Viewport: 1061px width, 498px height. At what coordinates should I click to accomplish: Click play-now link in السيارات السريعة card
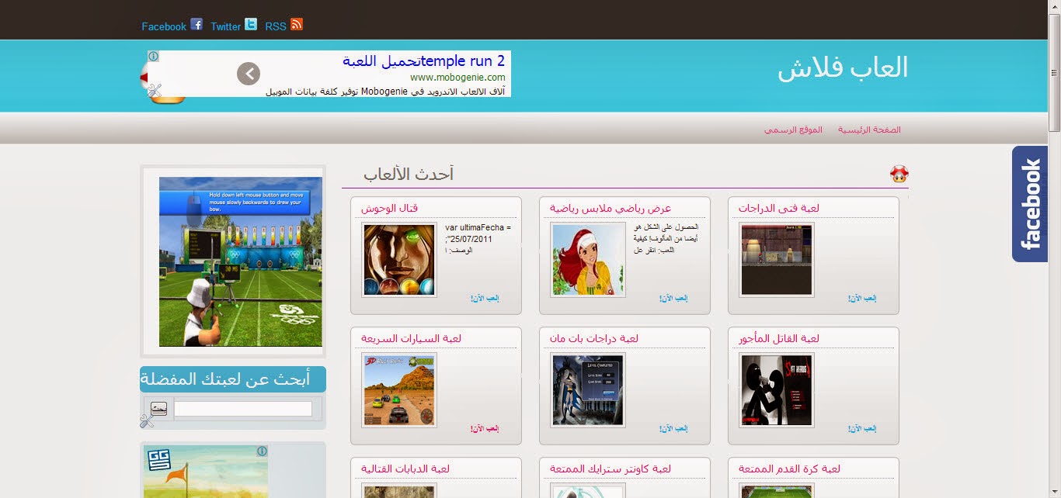coord(485,429)
